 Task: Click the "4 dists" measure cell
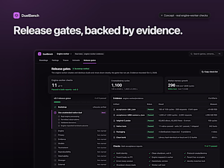(x=214, y=132)
